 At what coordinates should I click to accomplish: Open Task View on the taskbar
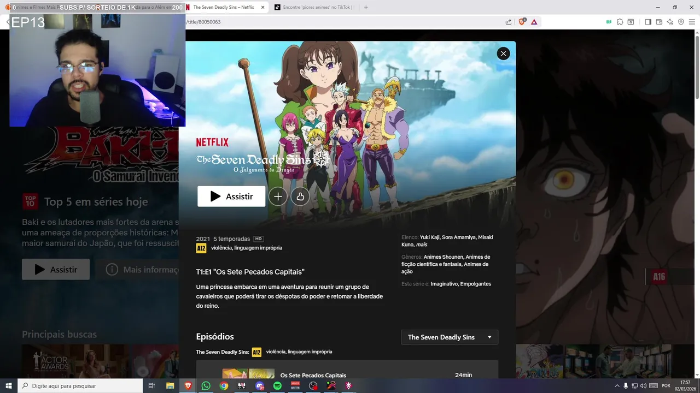click(151, 385)
